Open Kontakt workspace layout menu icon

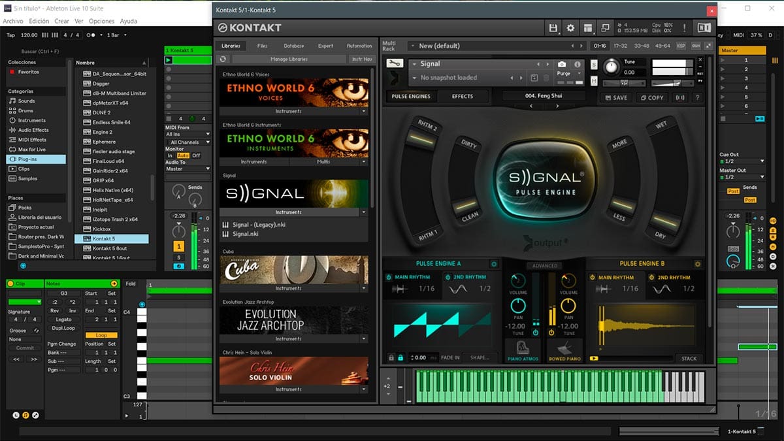588,27
